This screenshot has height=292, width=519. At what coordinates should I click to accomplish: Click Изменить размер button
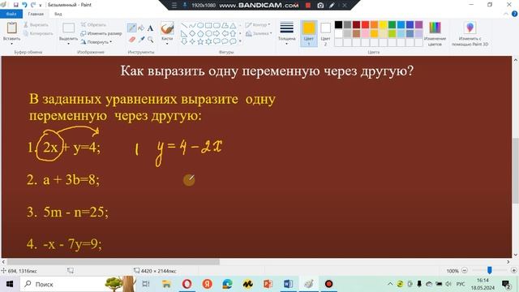pyautogui.click(x=101, y=33)
